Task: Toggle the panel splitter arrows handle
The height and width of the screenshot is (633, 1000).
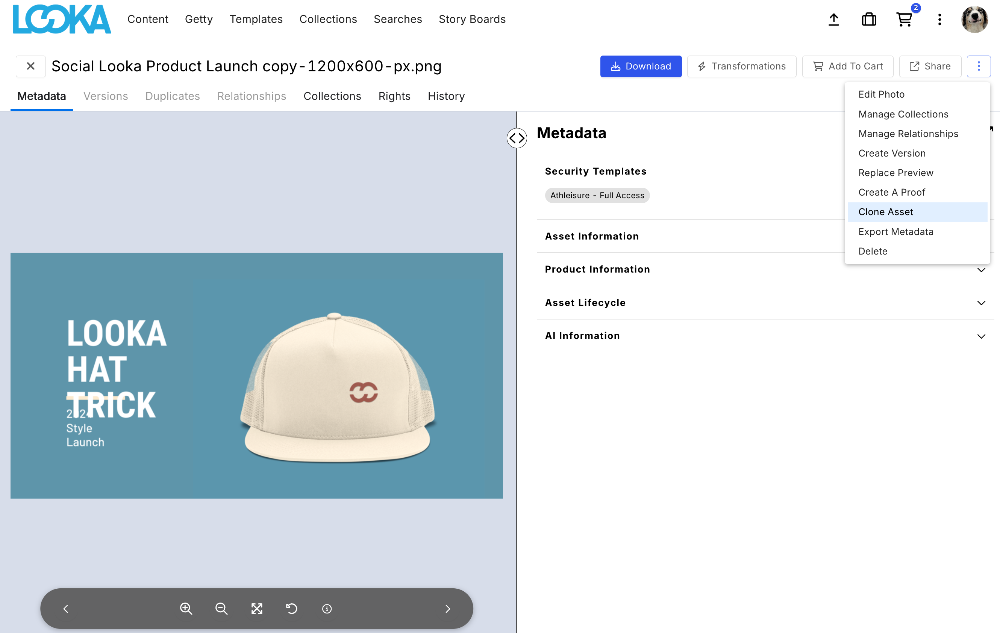Action: [x=517, y=138]
